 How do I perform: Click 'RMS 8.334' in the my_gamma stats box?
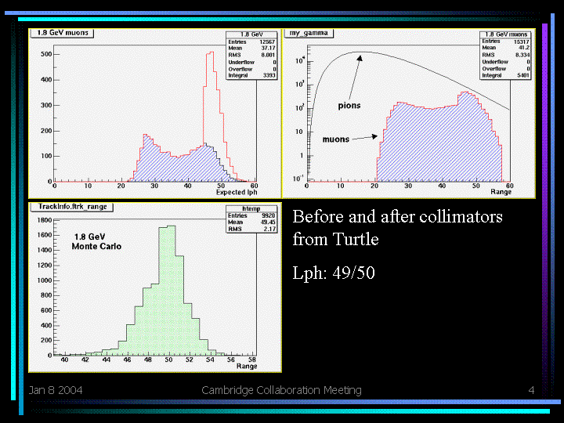point(505,55)
